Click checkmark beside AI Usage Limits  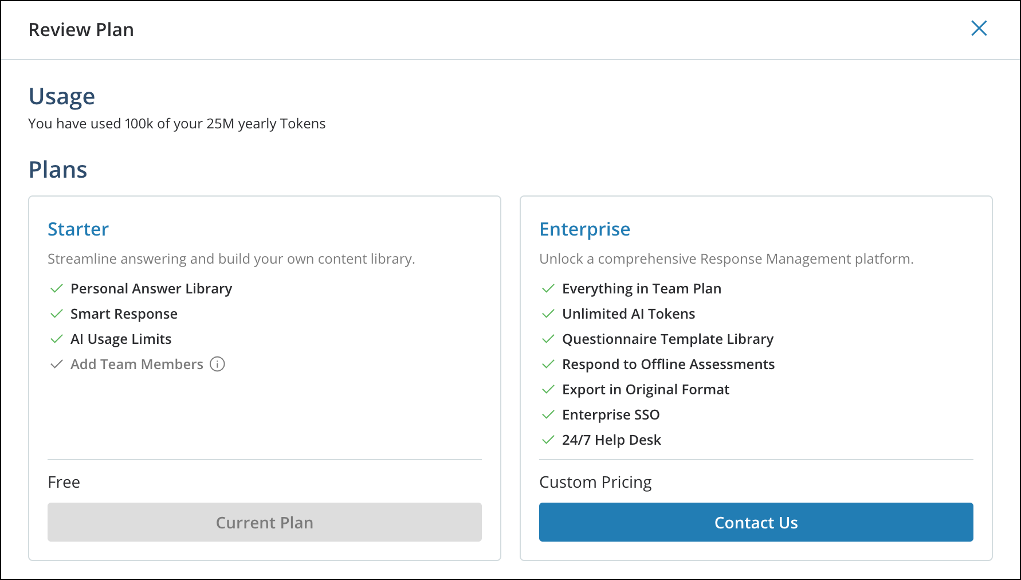point(56,339)
